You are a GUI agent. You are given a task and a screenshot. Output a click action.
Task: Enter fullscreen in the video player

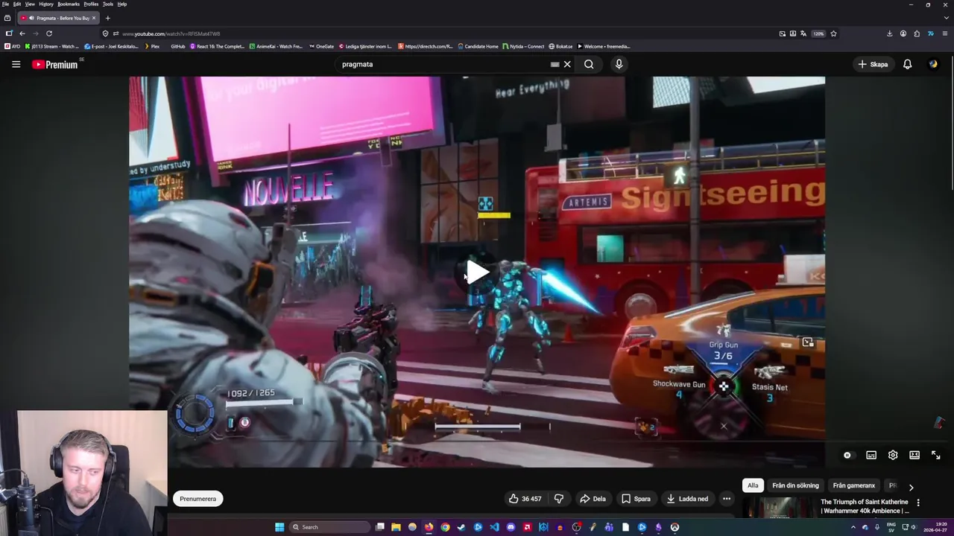(x=936, y=455)
